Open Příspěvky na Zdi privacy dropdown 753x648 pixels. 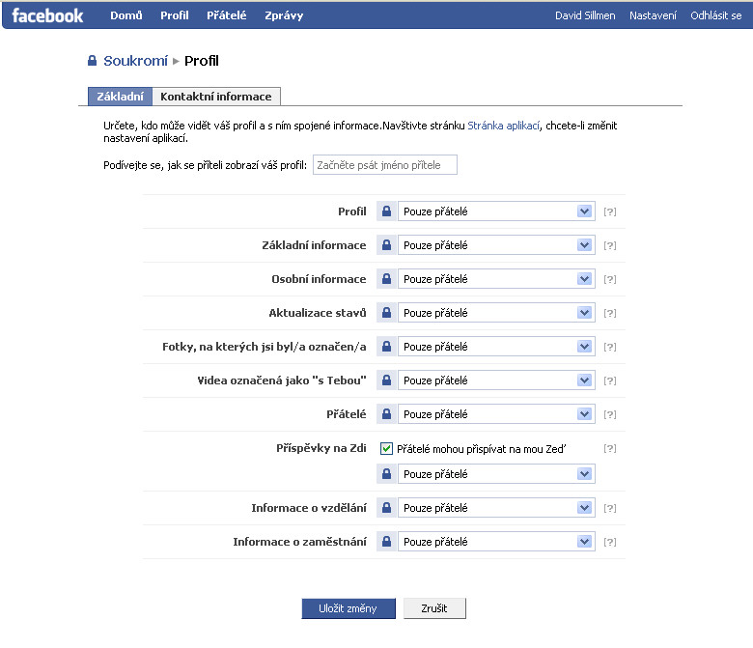pyautogui.click(x=496, y=474)
